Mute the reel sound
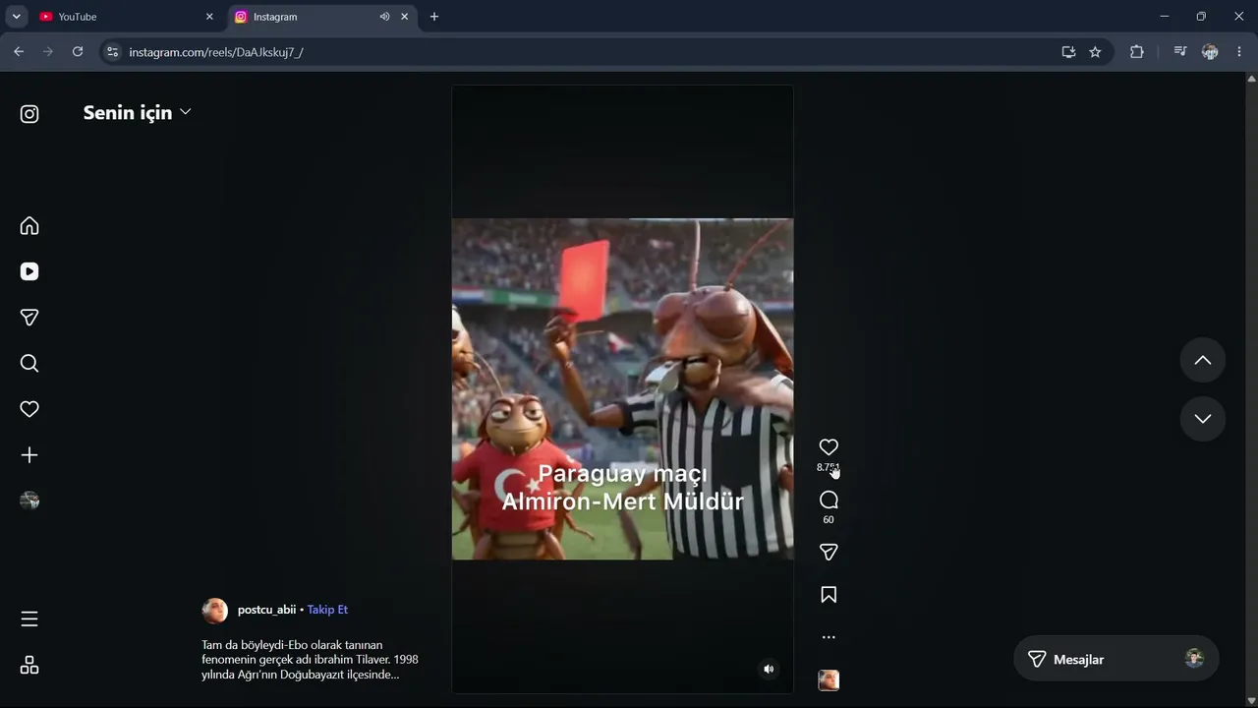The height and width of the screenshot is (708, 1258). [x=769, y=669]
